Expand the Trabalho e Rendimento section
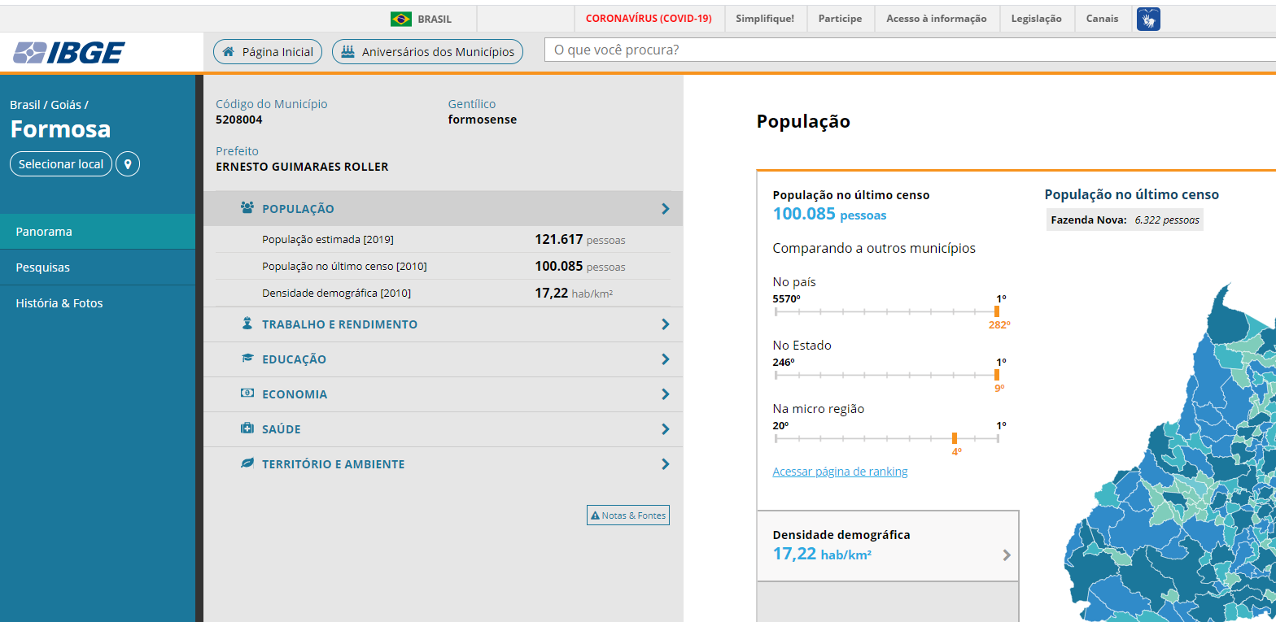 click(x=665, y=324)
